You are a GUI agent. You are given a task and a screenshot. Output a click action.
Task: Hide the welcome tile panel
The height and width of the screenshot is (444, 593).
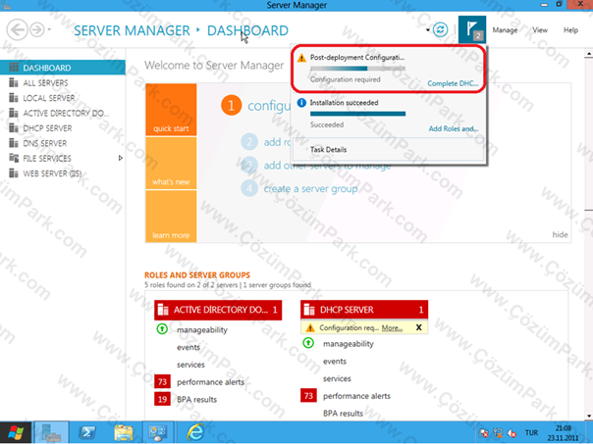pos(560,235)
